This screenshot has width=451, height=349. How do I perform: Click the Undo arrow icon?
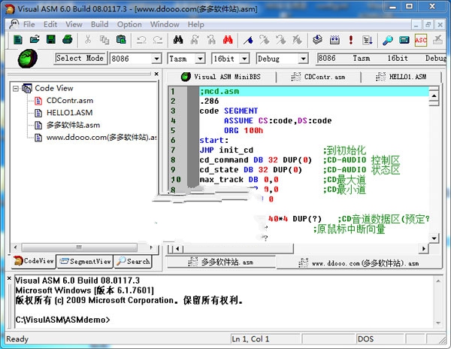[x=141, y=40]
